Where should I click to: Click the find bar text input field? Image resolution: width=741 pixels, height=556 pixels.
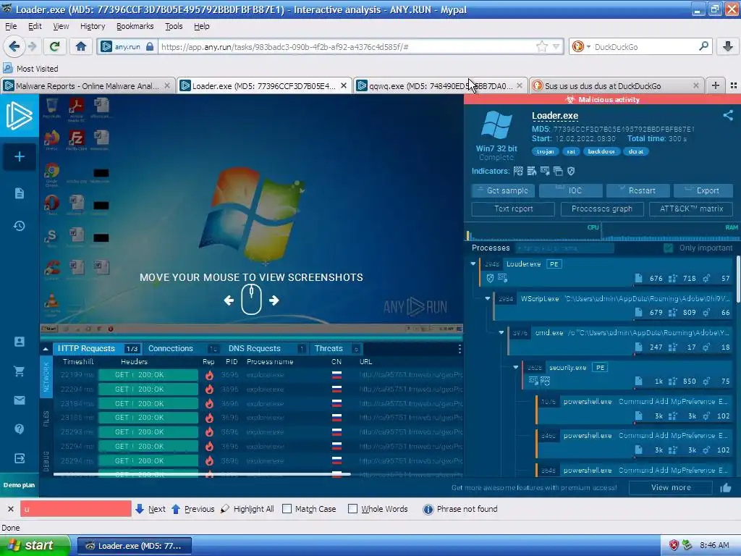point(75,509)
